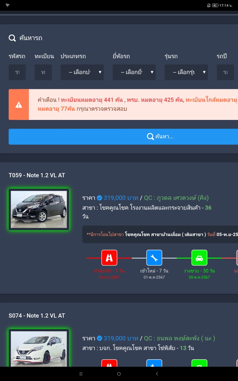This screenshot has width=238, height=381.
Task: Click the green car status icon for T059
Action: click(x=199, y=258)
